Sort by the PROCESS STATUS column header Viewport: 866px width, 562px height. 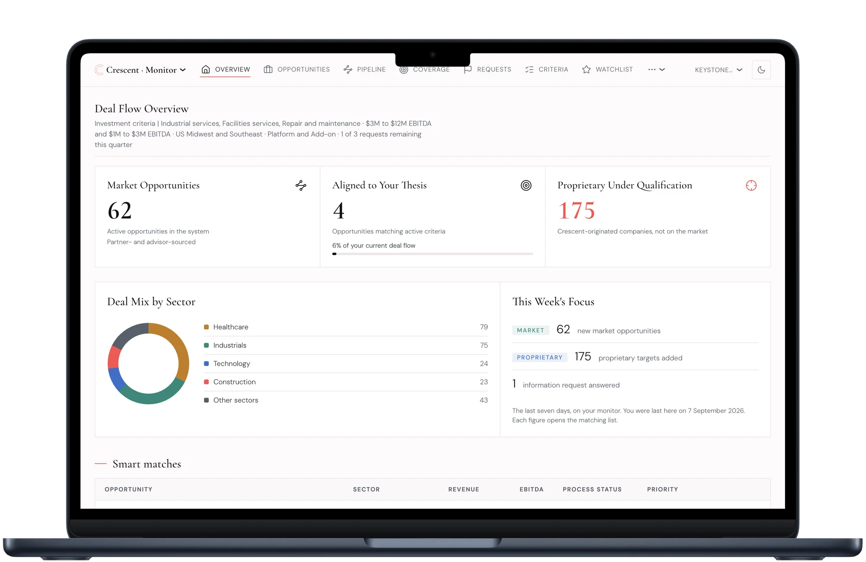[592, 489]
